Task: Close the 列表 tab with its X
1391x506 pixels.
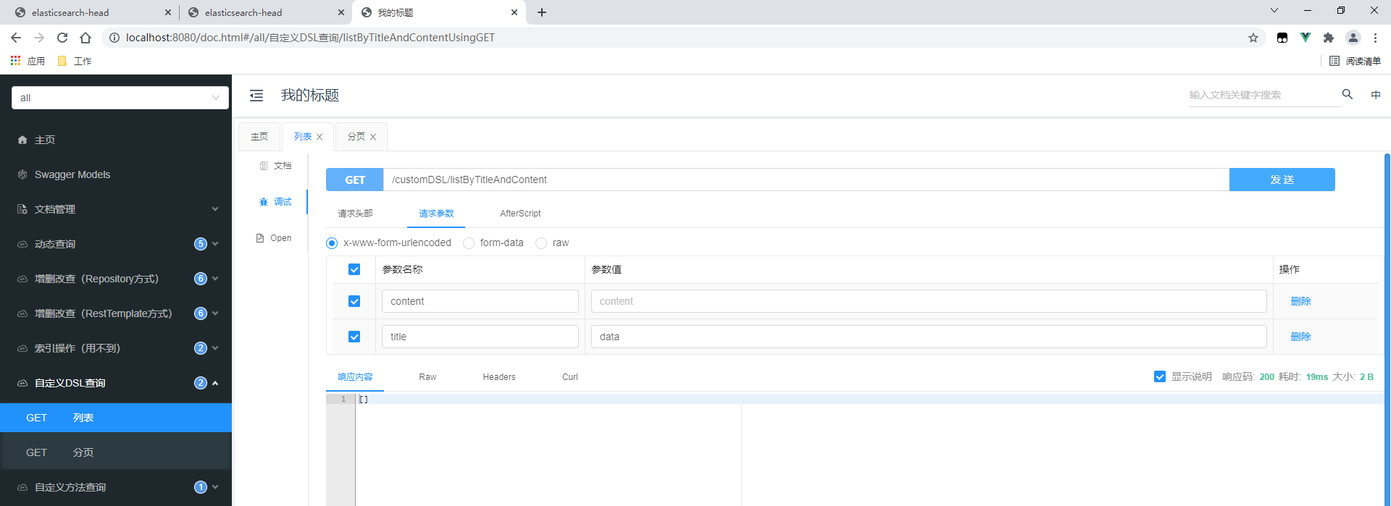Action: tap(319, 137)
